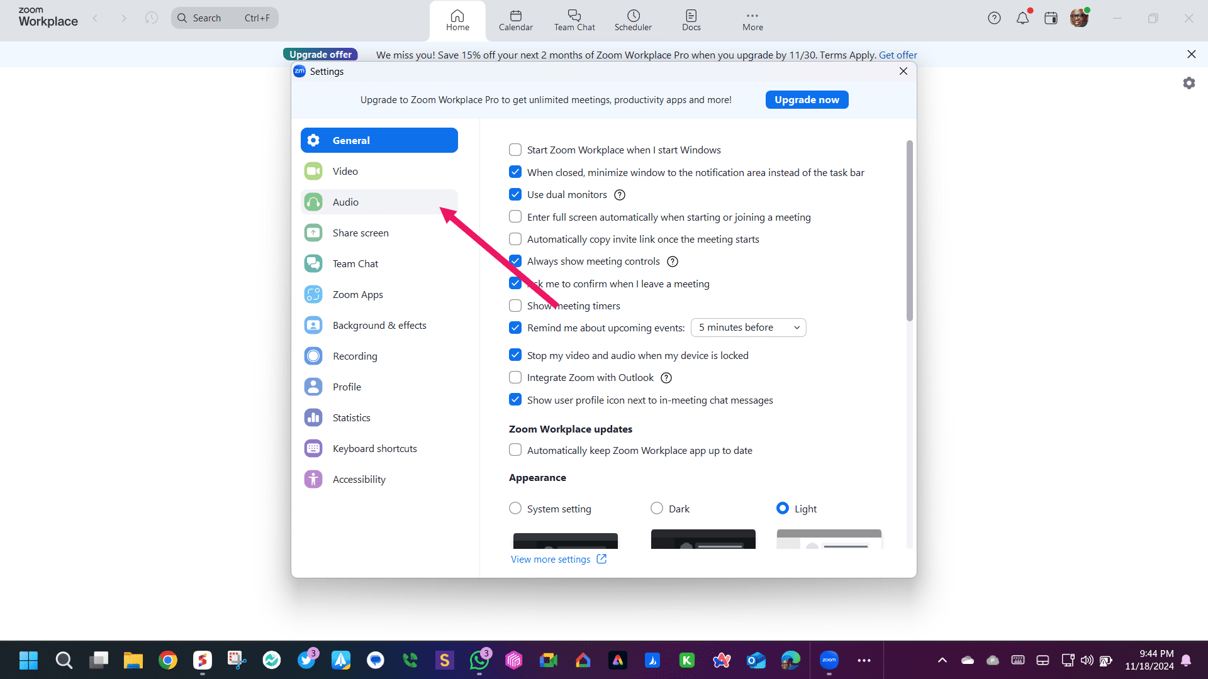Open Statistics settings
1208x679 pixels.
pyautogui.click(x=379, y=417)
